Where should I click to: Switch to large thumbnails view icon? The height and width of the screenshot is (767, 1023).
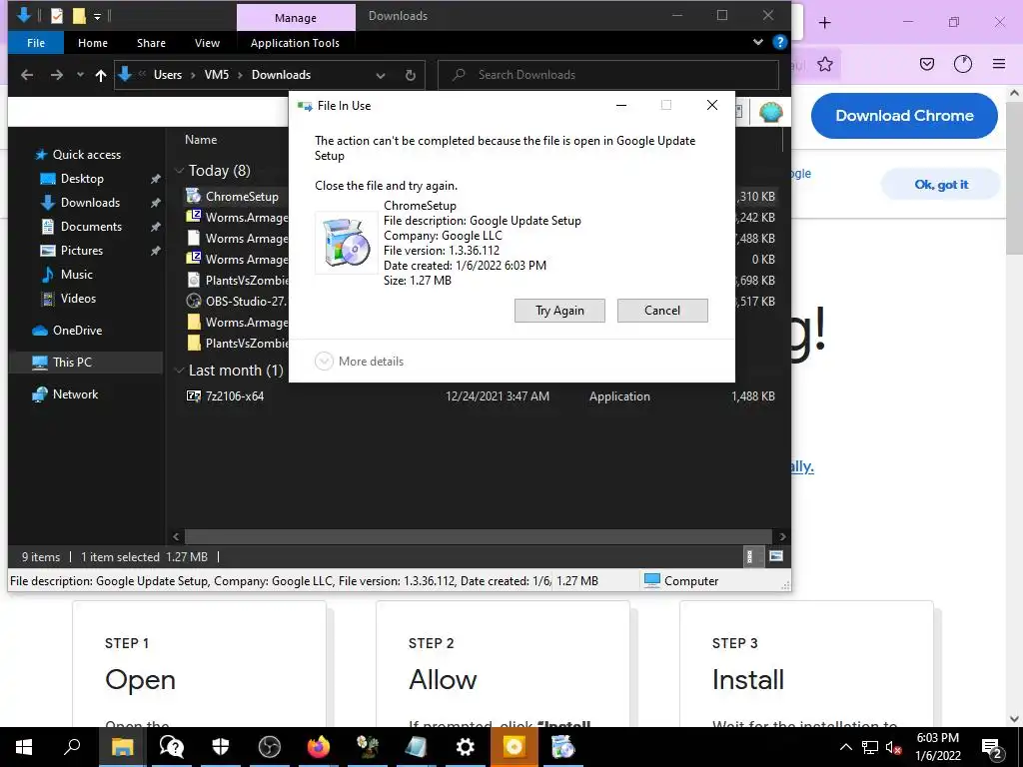[775, 556]
